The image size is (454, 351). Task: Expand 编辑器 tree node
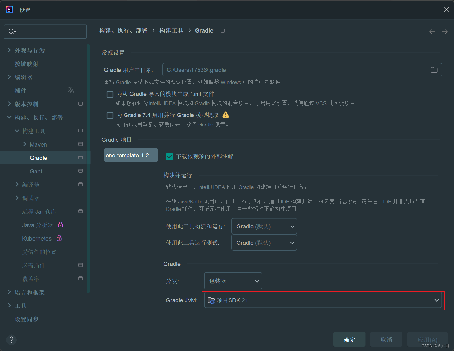[x=9, y=77]
